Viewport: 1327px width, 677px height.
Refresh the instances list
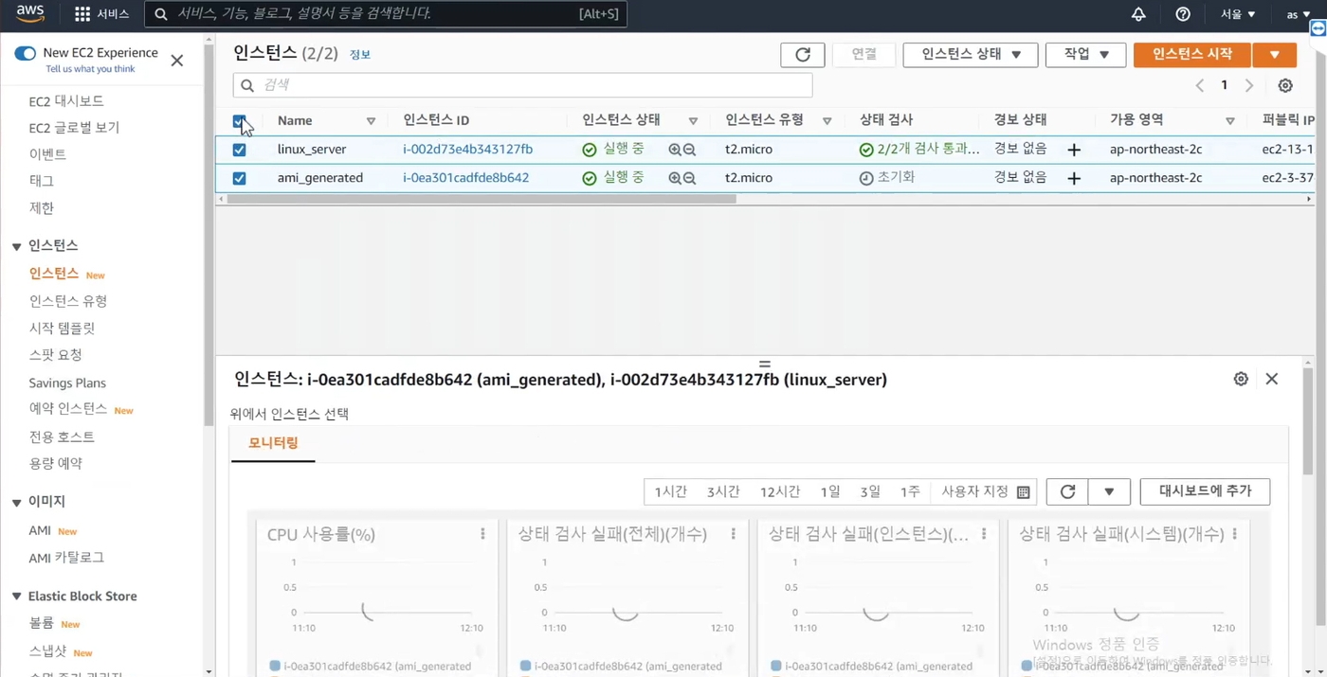point(802,55)
